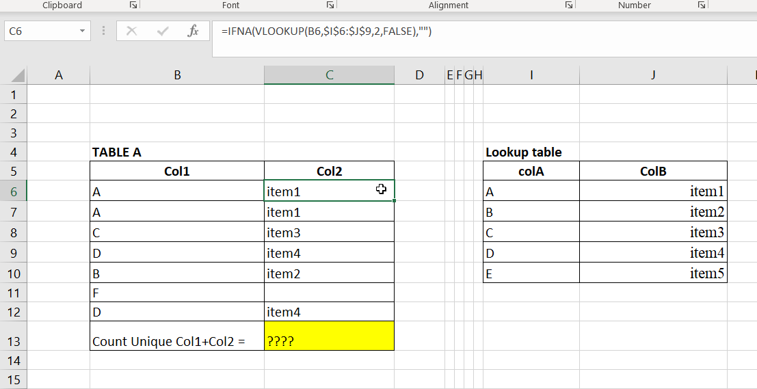Image resolution: width=757 pixels, height=389 pixels.
Task: Click the formula bar IFNA formula
Action: point(326,31)
